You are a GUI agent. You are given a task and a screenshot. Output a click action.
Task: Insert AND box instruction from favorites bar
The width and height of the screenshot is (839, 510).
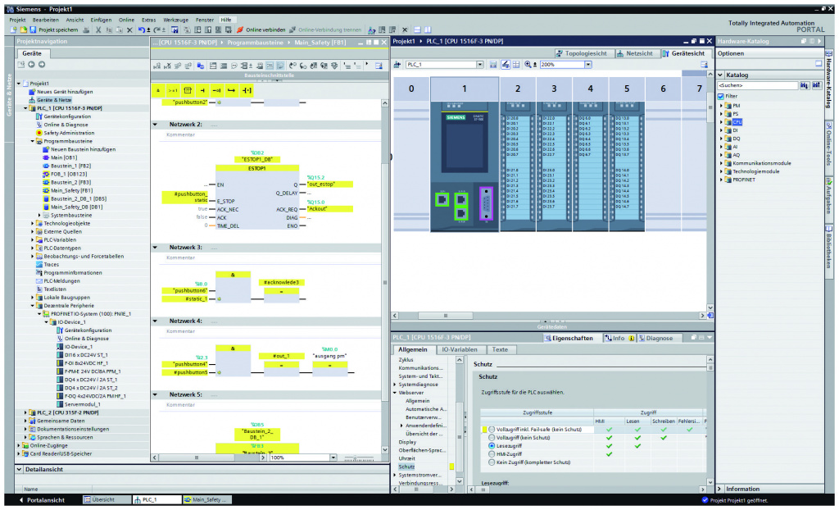[158, 90]
